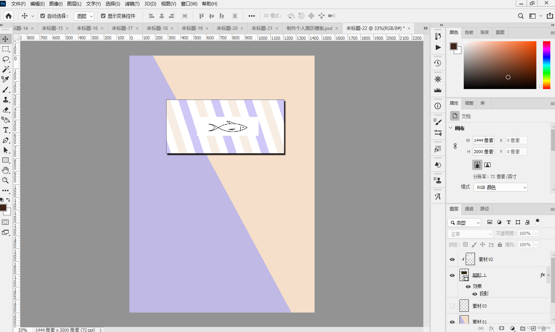Open the Actions play panel icon
The width and height of the screenshot is (555, 332).
click(x=438, y=48)
